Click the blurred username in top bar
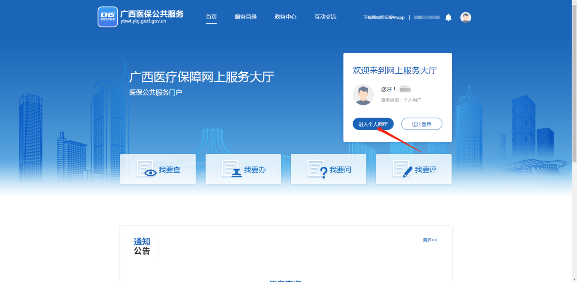Image resolution: width=577 pixels, height=282 pixels. click(427, 18)
